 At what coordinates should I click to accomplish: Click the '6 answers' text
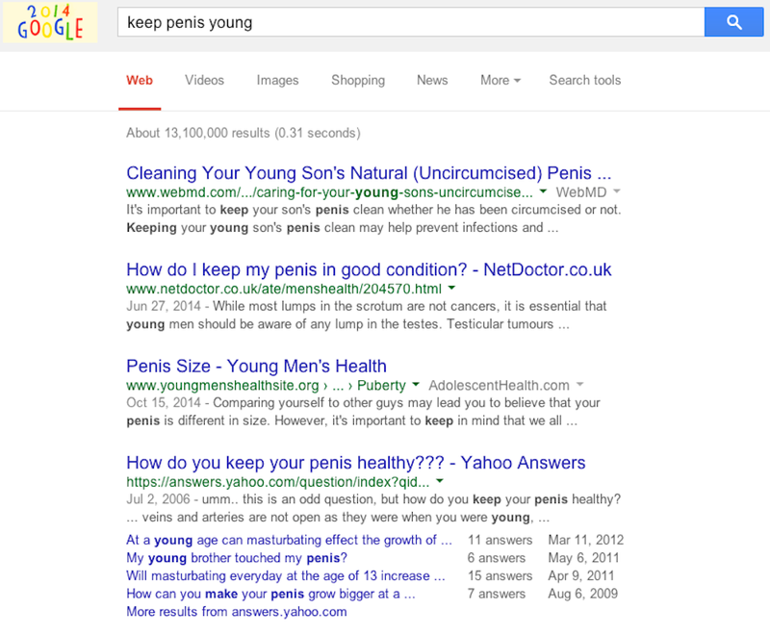[497, 558]
